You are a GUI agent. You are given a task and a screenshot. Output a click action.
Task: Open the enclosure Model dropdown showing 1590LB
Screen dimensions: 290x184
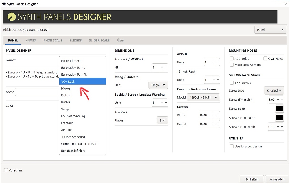pos(203,97)
